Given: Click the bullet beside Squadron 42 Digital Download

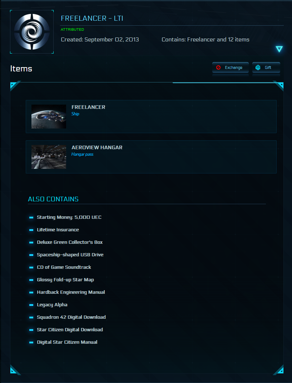Looking at the screenshot, I should point(31,317).
